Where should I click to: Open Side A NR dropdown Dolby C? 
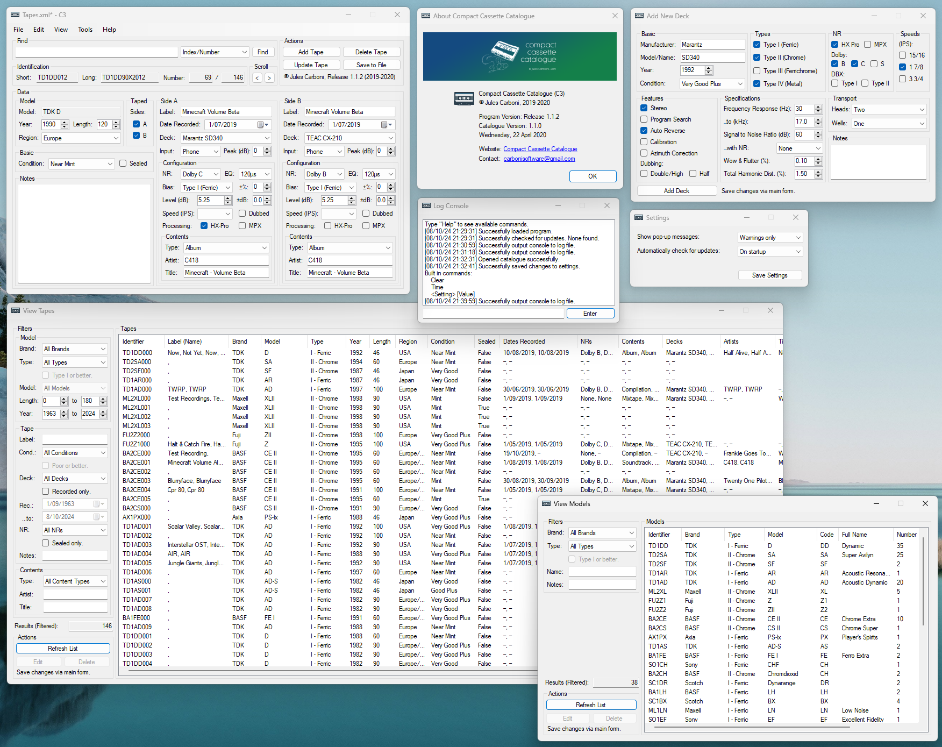[x=201, y=174]
